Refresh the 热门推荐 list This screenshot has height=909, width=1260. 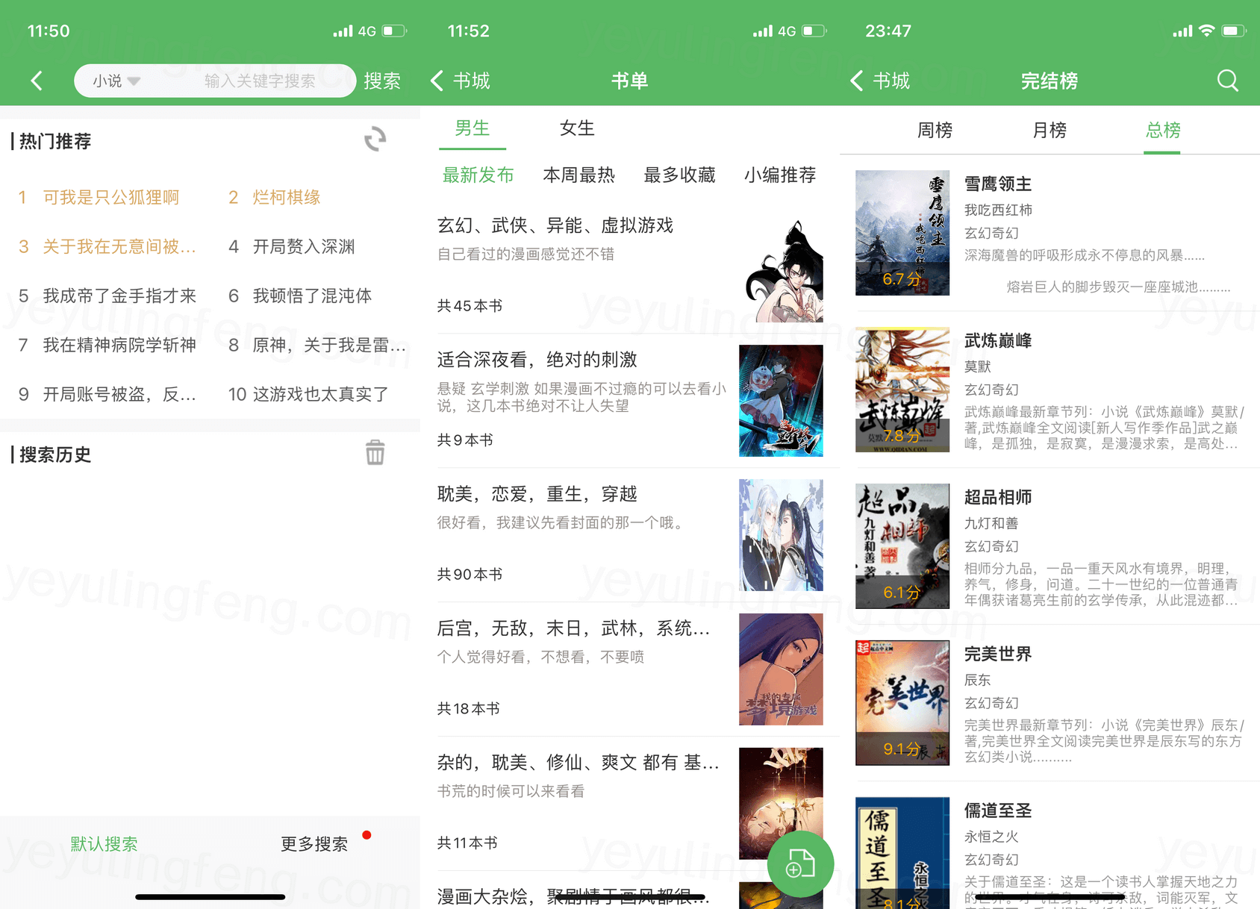pos(375,140)
